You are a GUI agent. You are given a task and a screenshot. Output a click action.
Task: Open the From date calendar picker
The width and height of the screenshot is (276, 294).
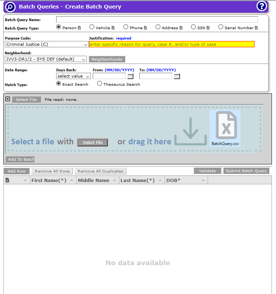tap(130, 76)
